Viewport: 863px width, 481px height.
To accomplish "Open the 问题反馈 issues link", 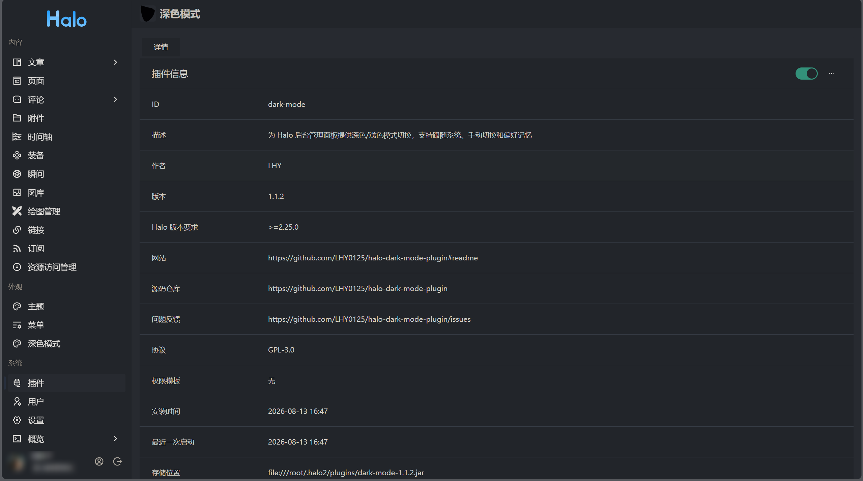I will [x=369, y=319].
